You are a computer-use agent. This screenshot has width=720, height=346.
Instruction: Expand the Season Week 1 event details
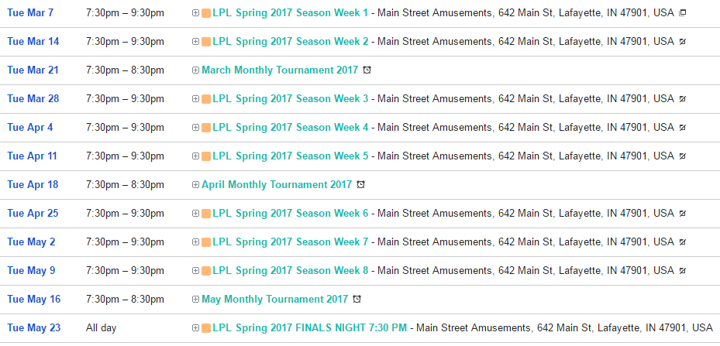(195, 13)
